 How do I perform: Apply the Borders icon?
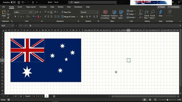pos(27,16)
